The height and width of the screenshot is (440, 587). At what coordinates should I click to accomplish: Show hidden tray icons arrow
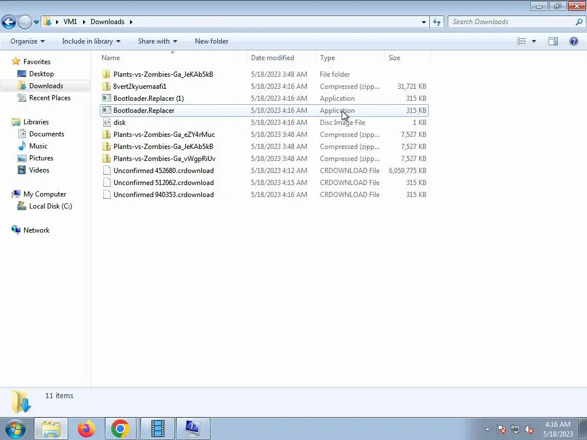click(x=487, y=429)
